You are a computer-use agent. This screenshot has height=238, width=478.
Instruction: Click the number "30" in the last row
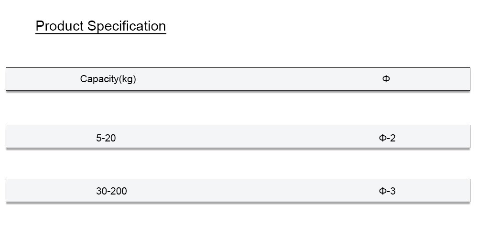101,192
